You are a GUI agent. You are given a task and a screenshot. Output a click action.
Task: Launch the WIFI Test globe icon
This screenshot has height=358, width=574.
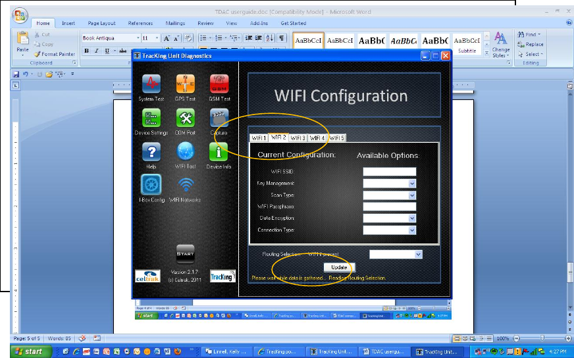click(x=185, y=151)
